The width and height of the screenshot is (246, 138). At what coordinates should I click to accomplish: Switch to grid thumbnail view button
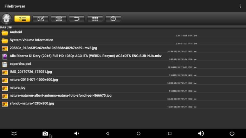pos(95,19)
